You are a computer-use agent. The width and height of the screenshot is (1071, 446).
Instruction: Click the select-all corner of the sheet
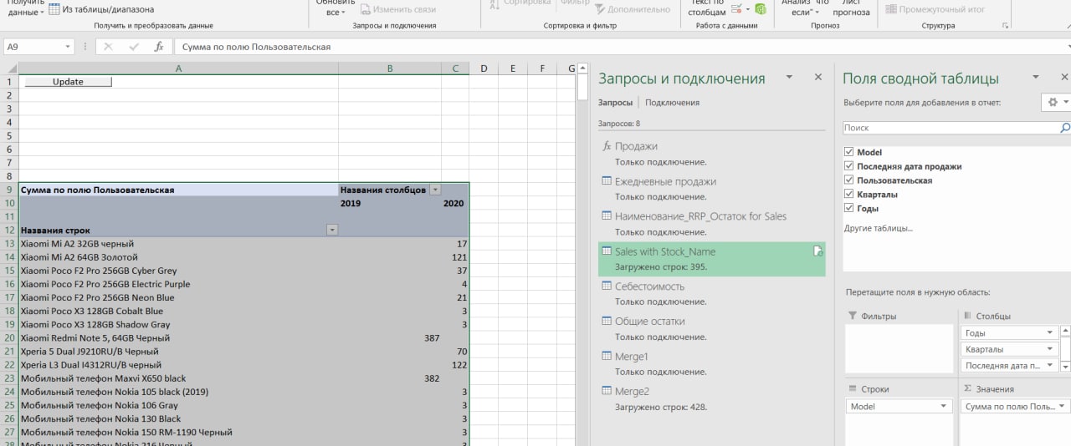coord(9,68)
